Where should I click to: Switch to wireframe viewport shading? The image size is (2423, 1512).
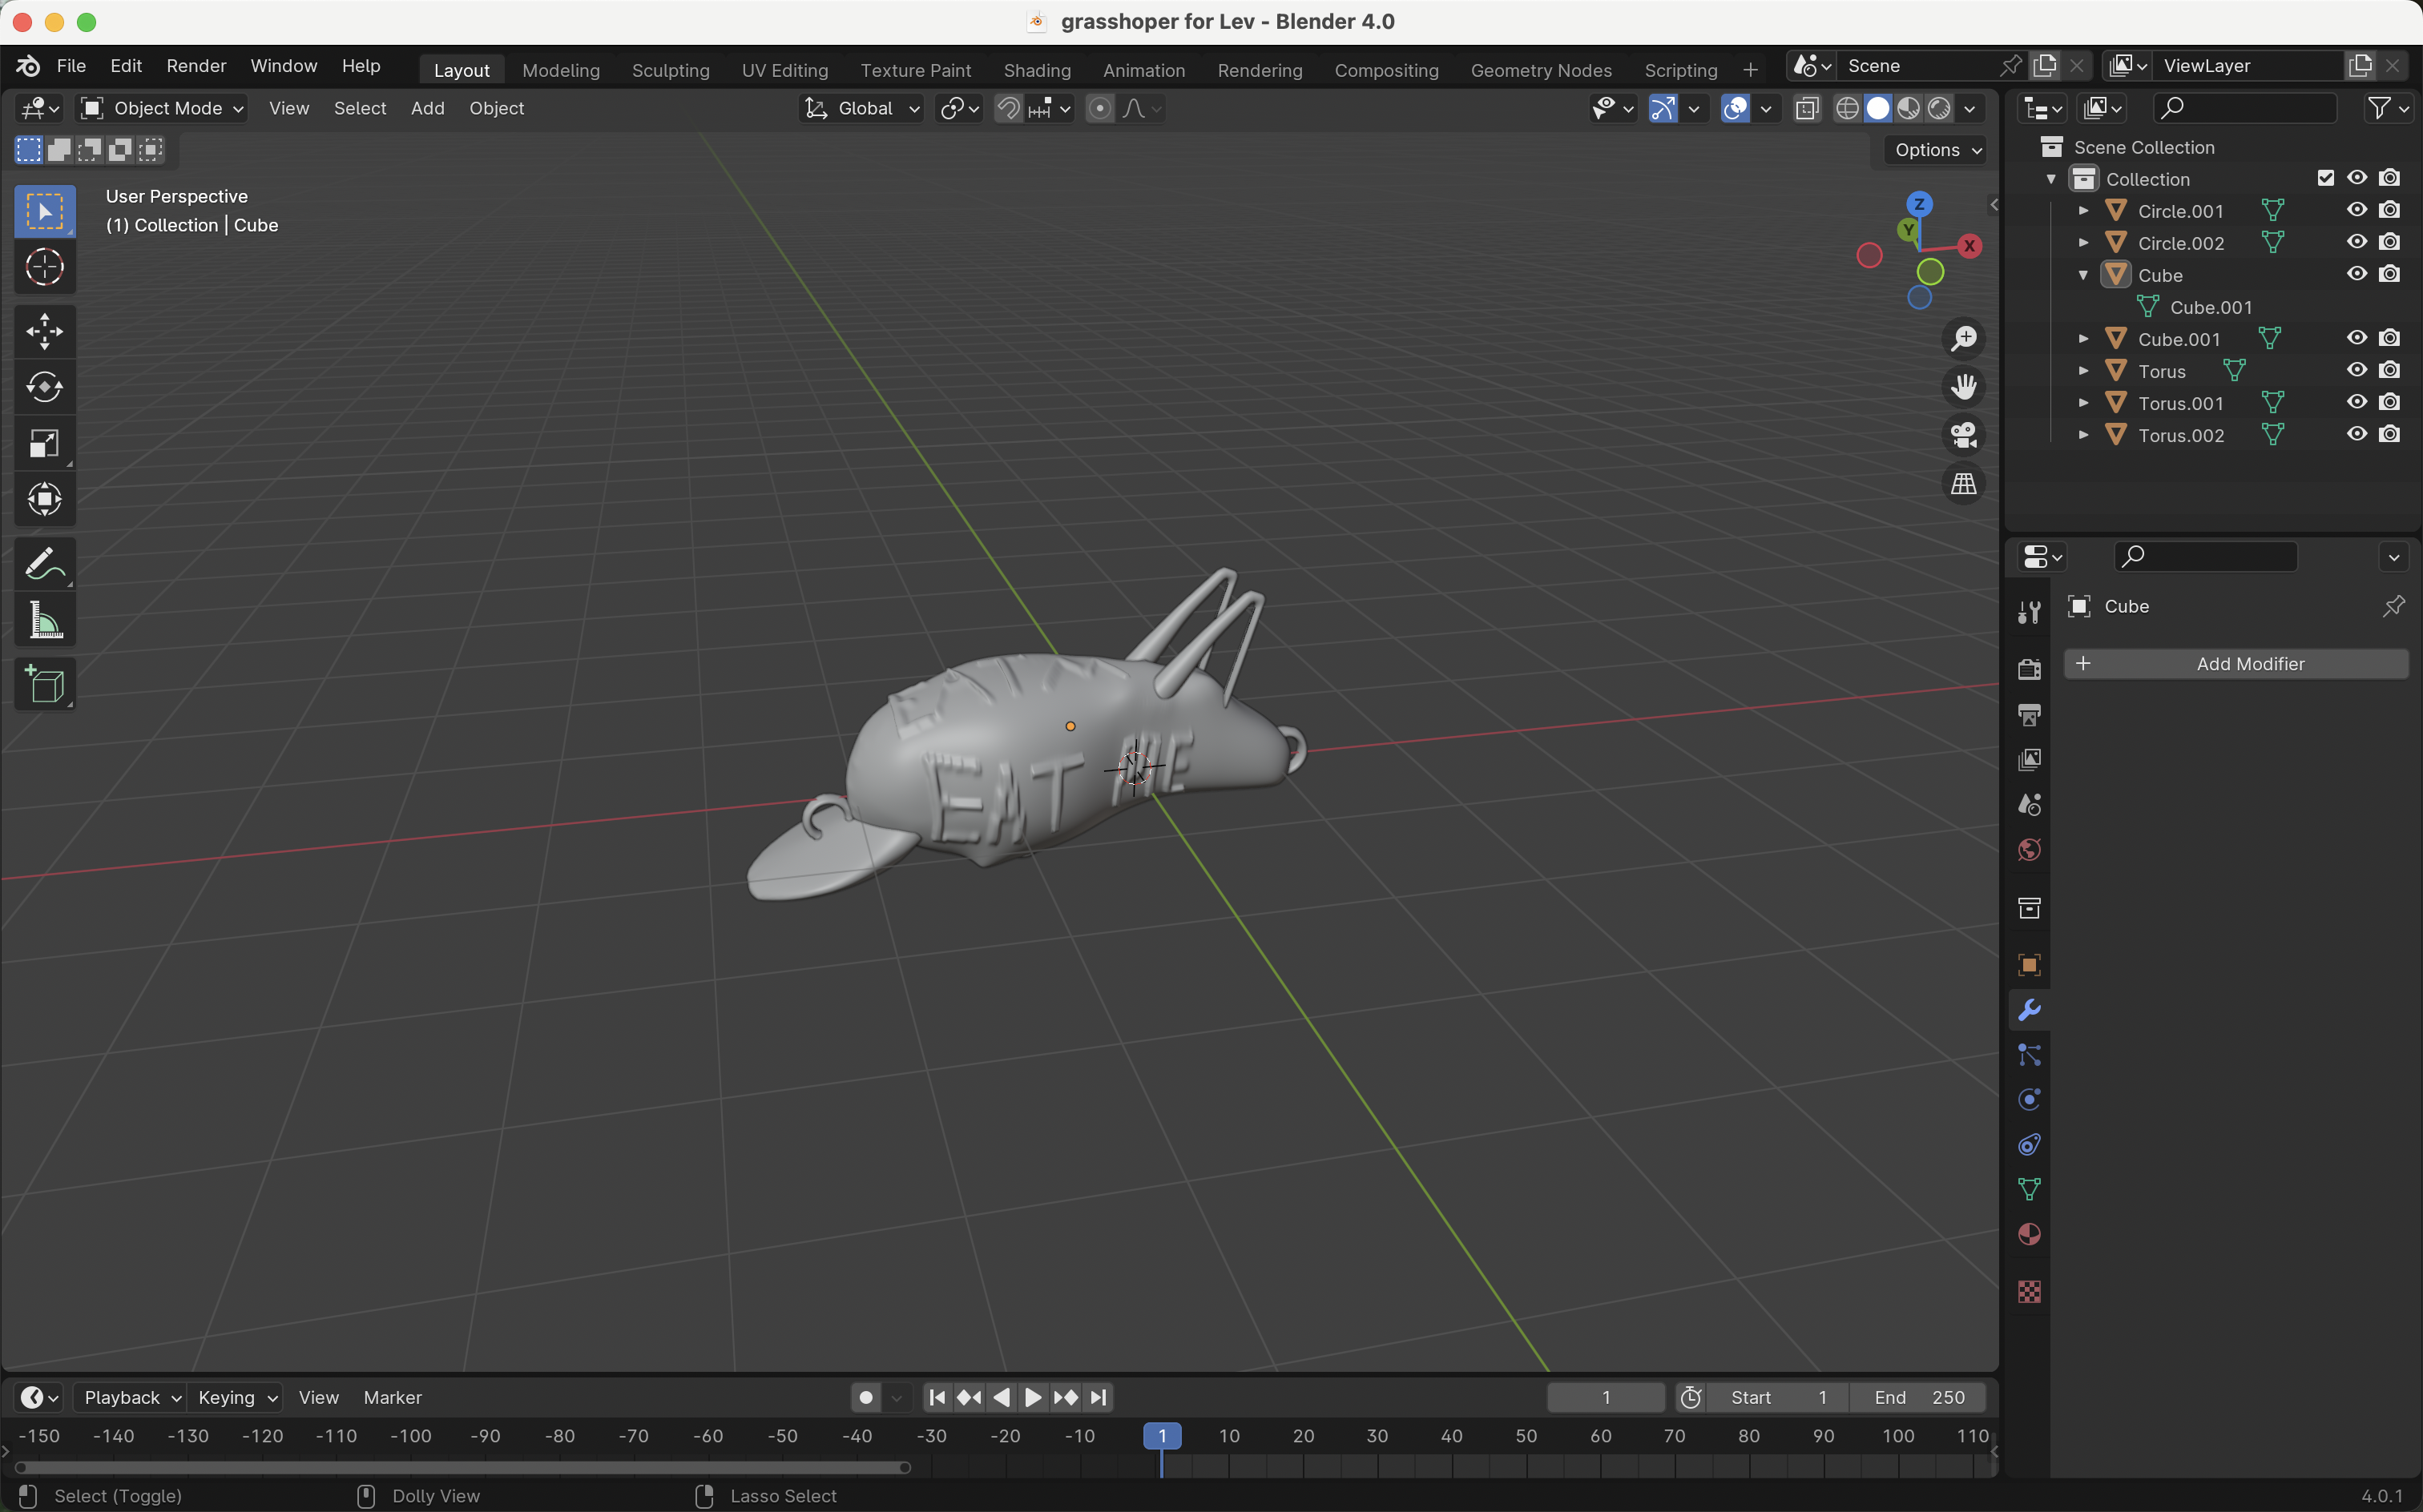1847,108
